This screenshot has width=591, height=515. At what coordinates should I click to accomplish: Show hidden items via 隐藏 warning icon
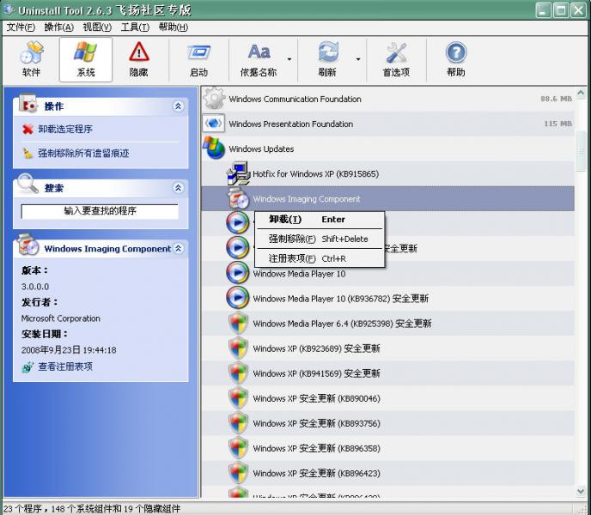[138, 51]
